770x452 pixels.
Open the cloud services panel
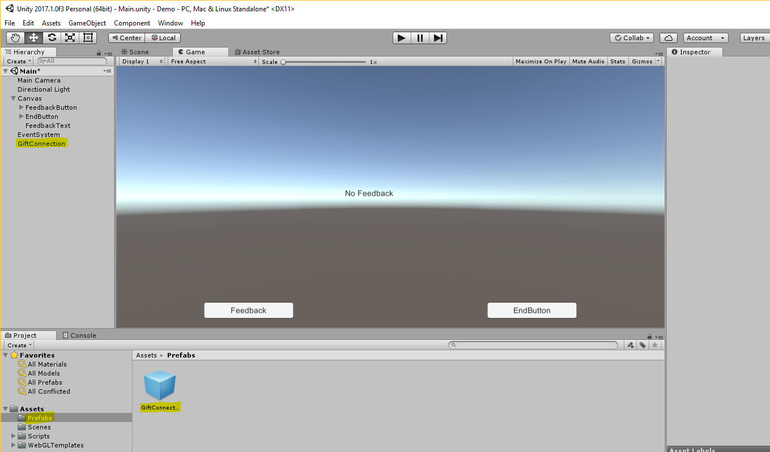(x=669, y=38)
